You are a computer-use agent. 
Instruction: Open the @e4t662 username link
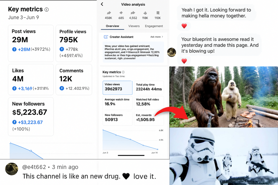[34, 167]
